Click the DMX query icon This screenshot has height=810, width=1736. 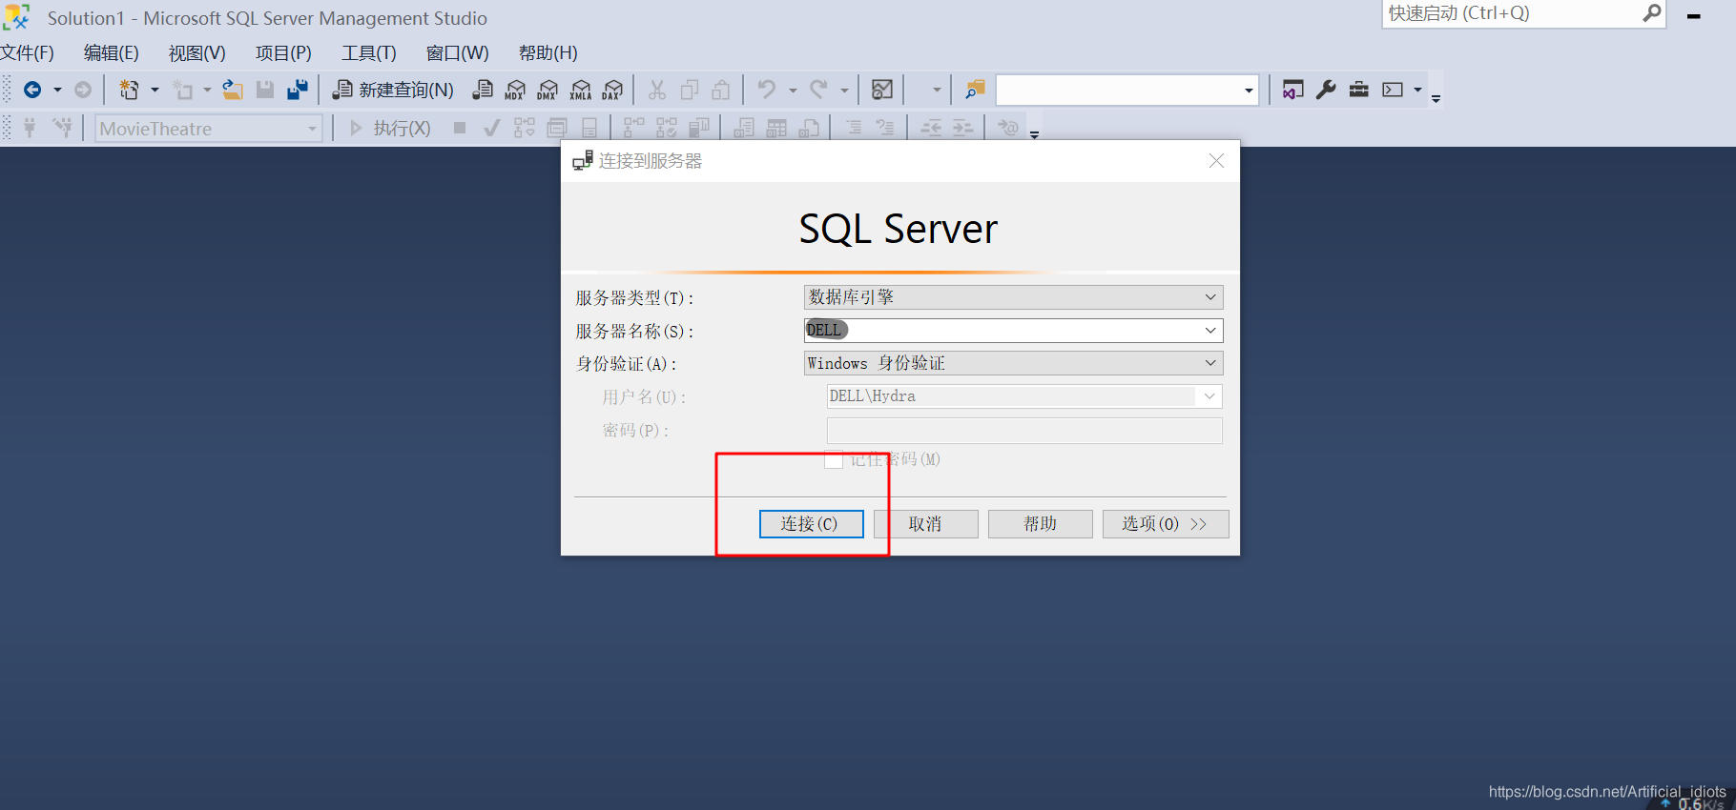point(548,90)
